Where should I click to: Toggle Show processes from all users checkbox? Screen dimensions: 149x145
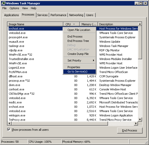(9, 130)
